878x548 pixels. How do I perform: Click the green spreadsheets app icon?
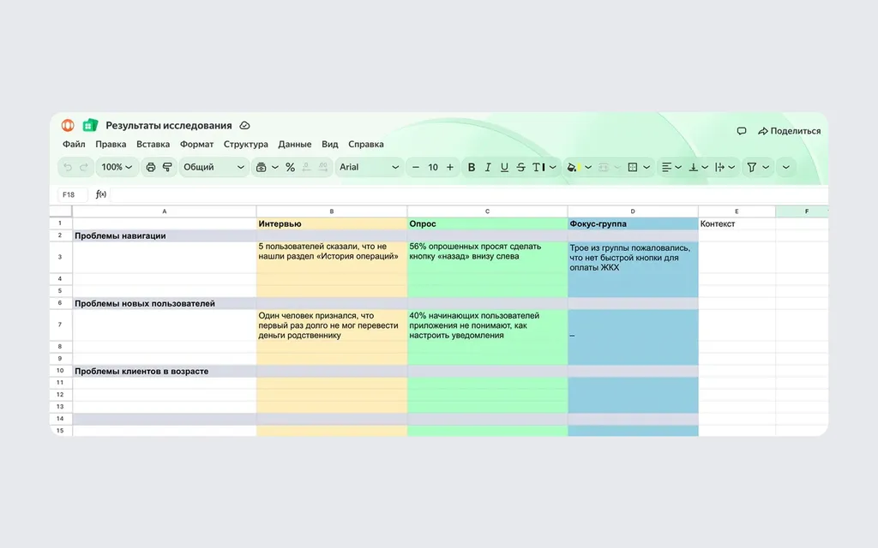coord(90,125)
